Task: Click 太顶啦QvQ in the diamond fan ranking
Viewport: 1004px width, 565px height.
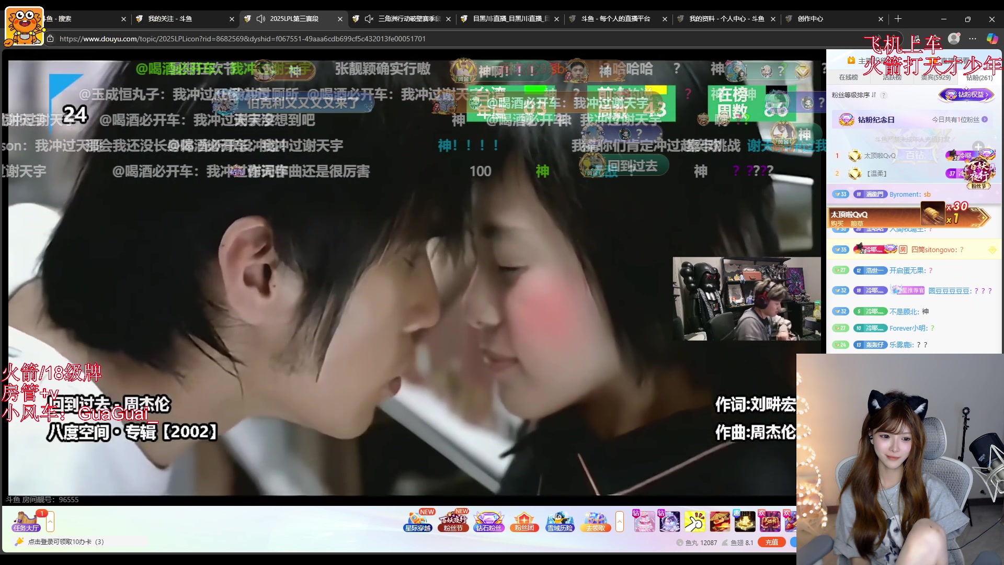Action: [880, 156]
